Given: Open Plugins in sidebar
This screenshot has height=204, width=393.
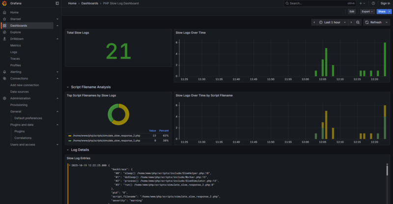Looking at the screenshot, I should (x=19, y=131).
